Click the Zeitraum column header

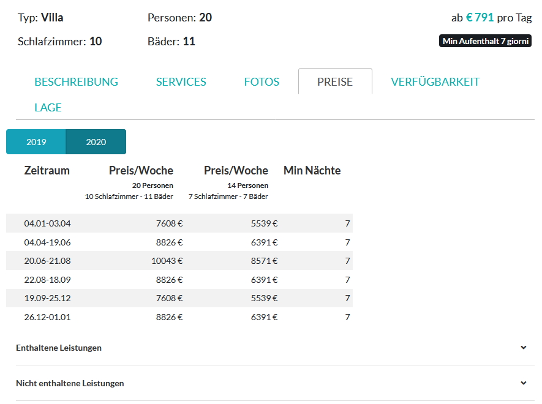pos(47,170)
